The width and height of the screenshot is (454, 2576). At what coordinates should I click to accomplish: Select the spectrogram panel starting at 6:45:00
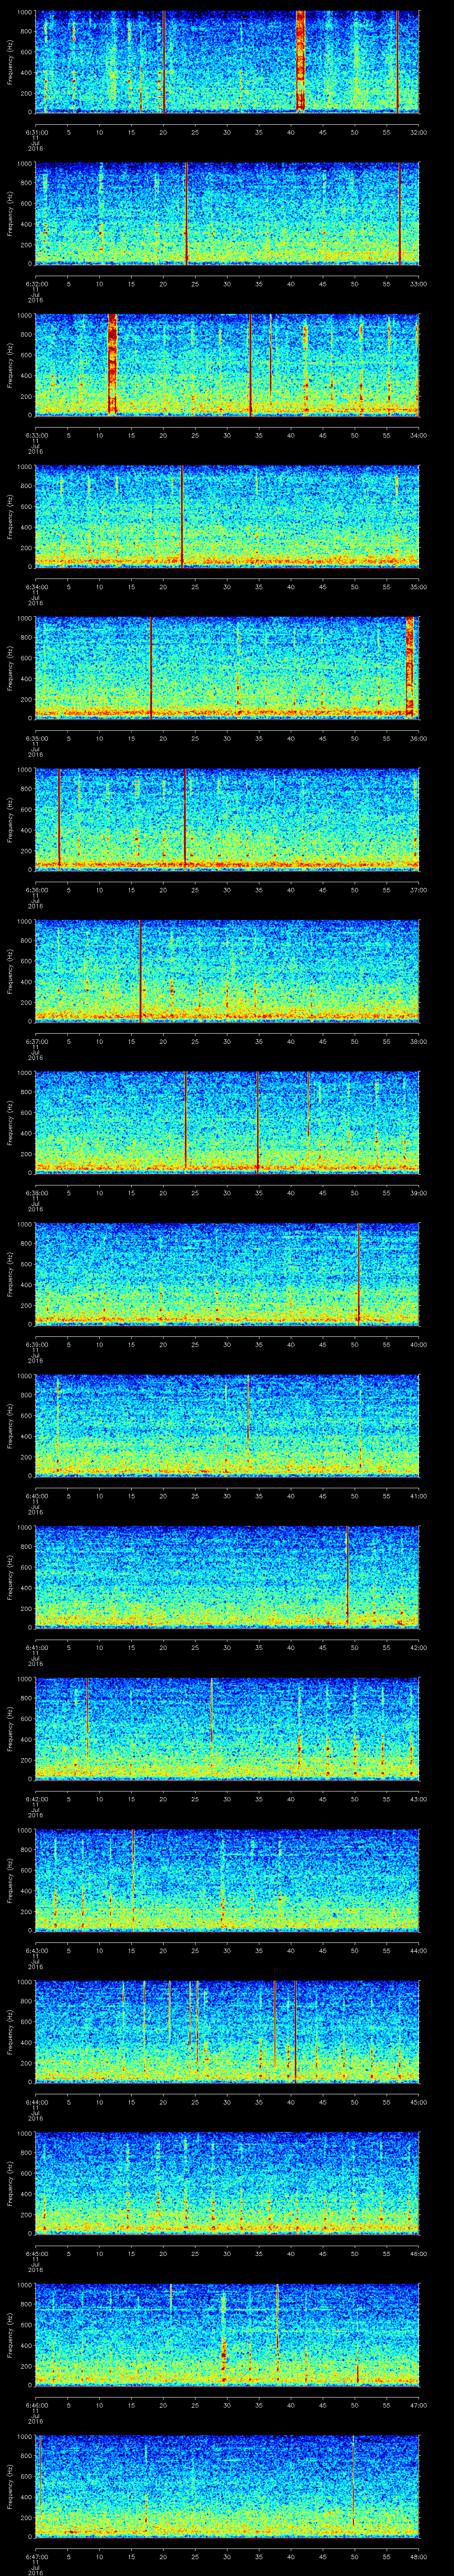click(x=227, y=2182)
